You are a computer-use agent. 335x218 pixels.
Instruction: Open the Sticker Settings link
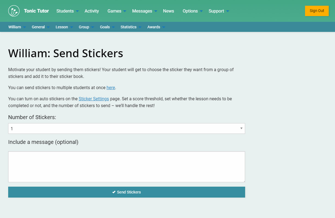pyautogui.click(x=94, y=99)
